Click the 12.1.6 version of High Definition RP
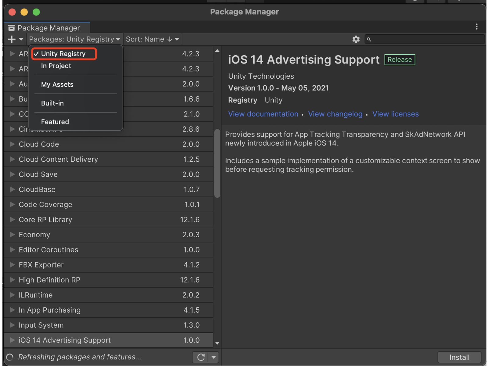The height and width of the screenshot is (366, 489). pyautogui.click(x=190, y=280)
